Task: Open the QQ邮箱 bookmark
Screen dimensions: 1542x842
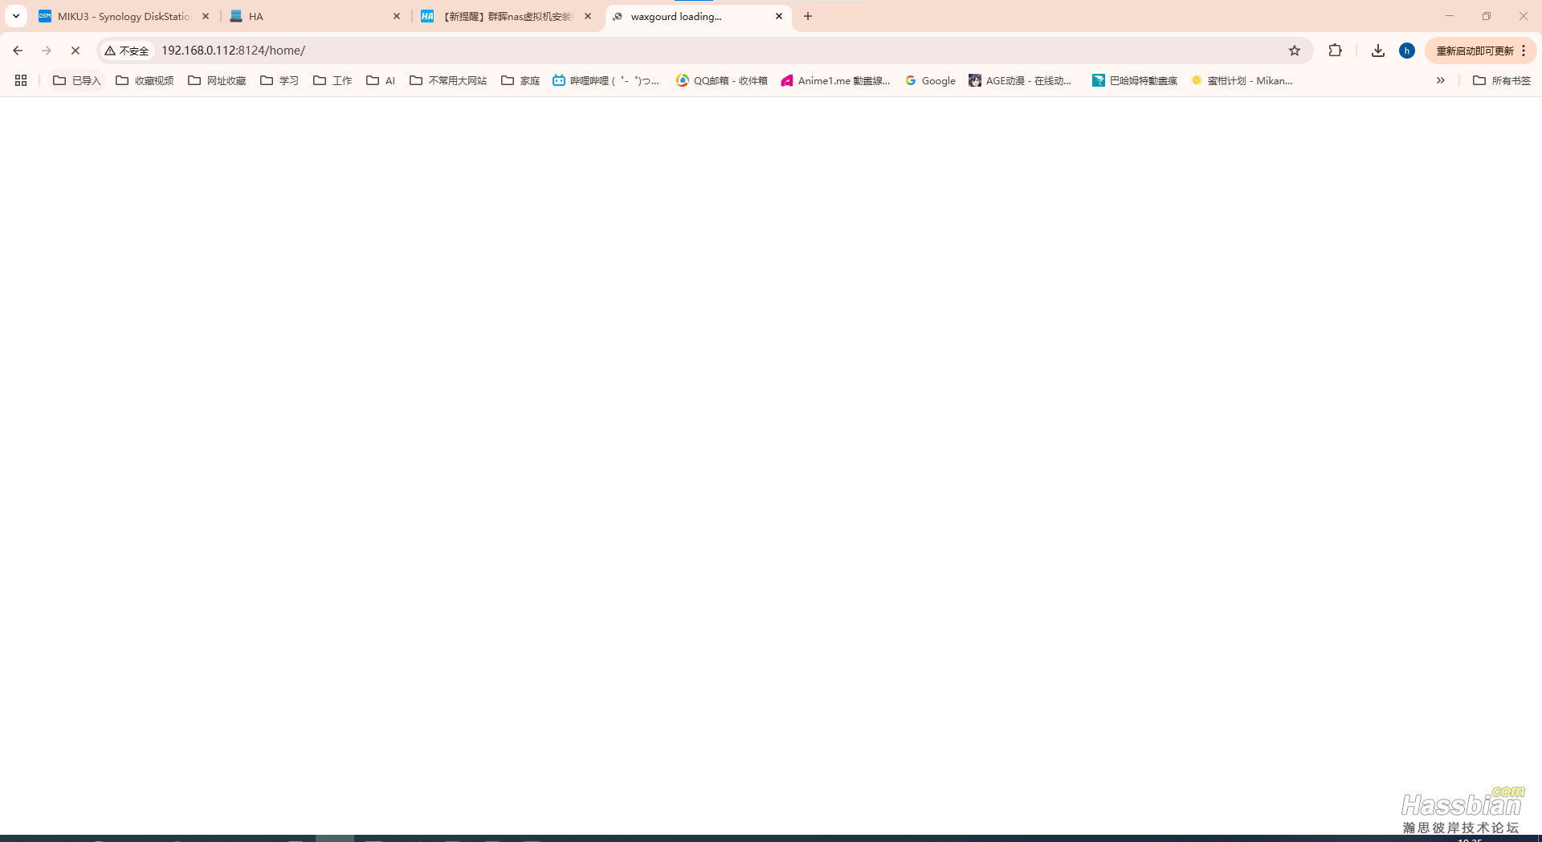Action: (722, 80)
